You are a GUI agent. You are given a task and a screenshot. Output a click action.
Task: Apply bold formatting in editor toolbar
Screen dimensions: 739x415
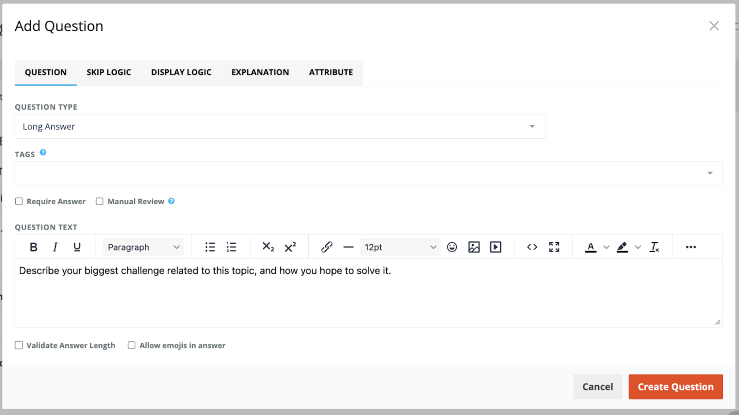coord(33,247)
